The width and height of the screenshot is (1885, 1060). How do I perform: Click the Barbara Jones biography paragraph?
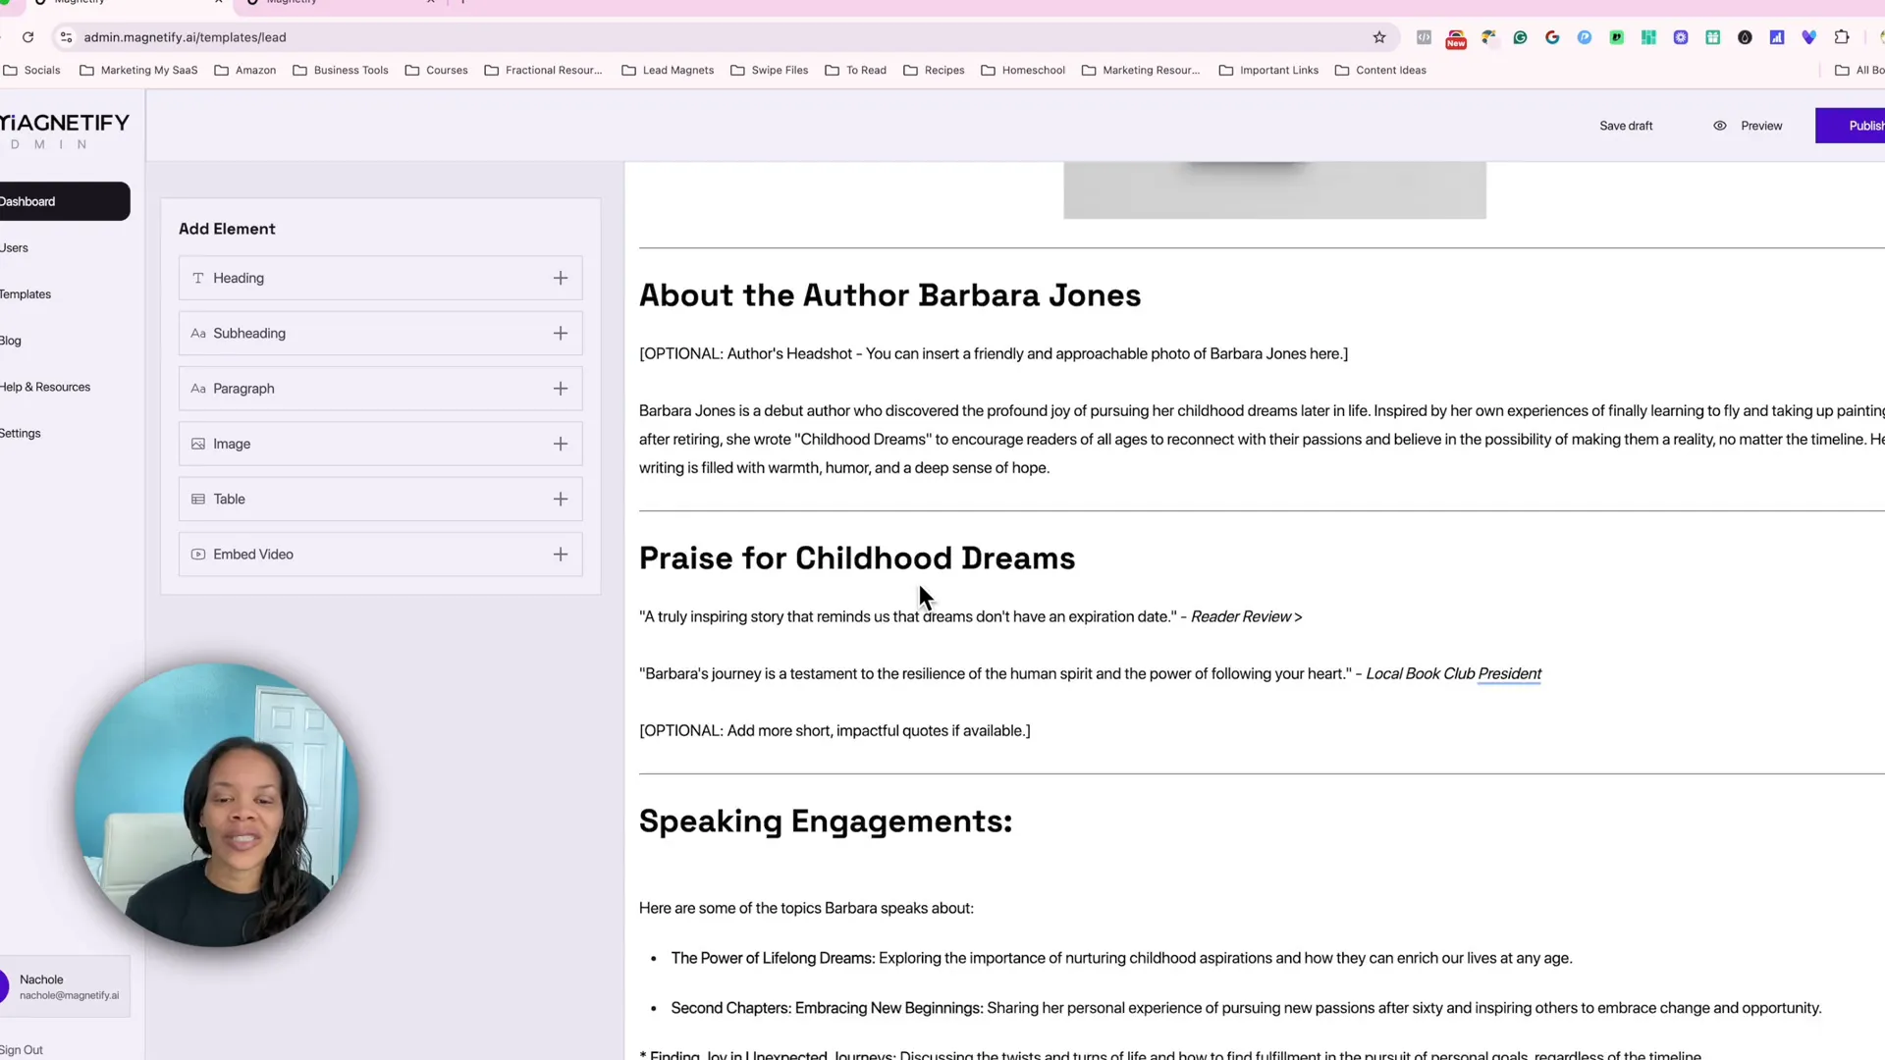(1262, 439)
